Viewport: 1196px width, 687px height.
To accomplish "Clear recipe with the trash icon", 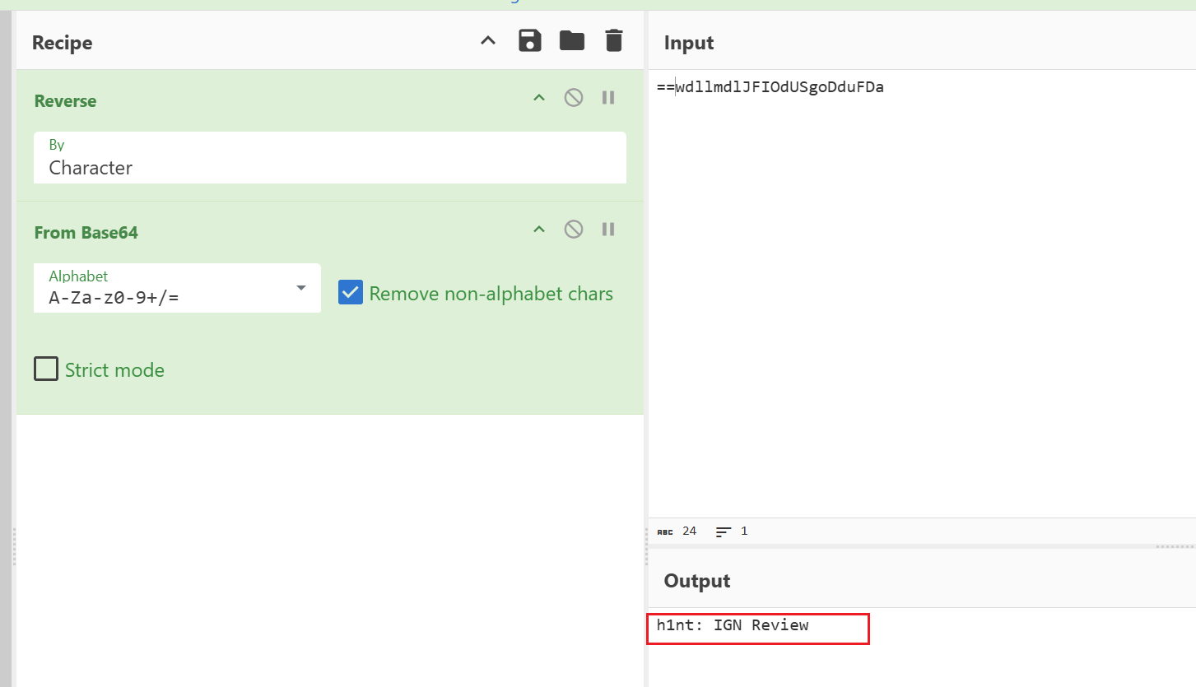I will pos(614,40).
